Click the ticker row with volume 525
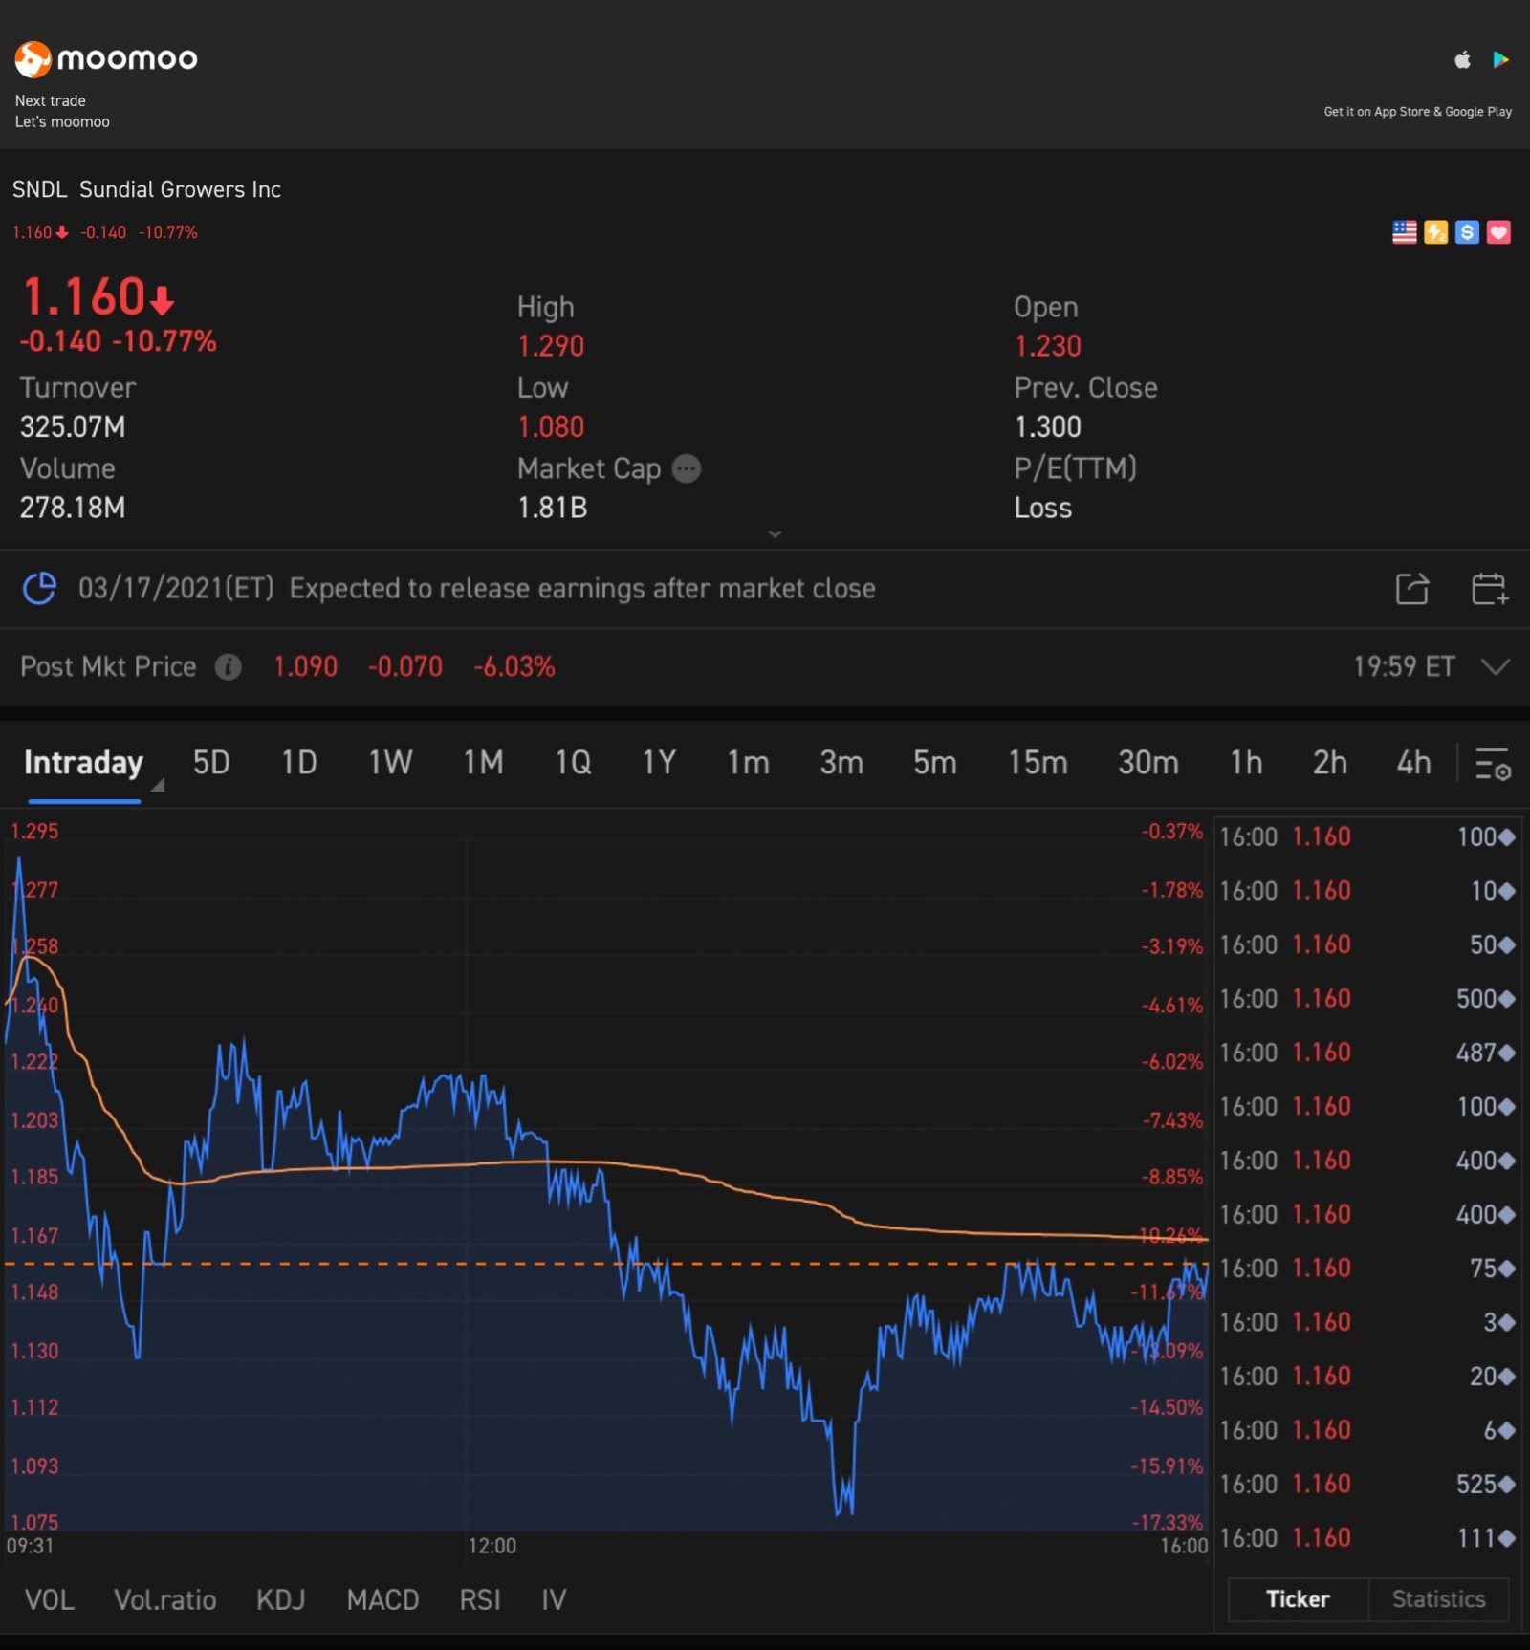Viewport: 1530px width, 1650px height. 1367,1485
